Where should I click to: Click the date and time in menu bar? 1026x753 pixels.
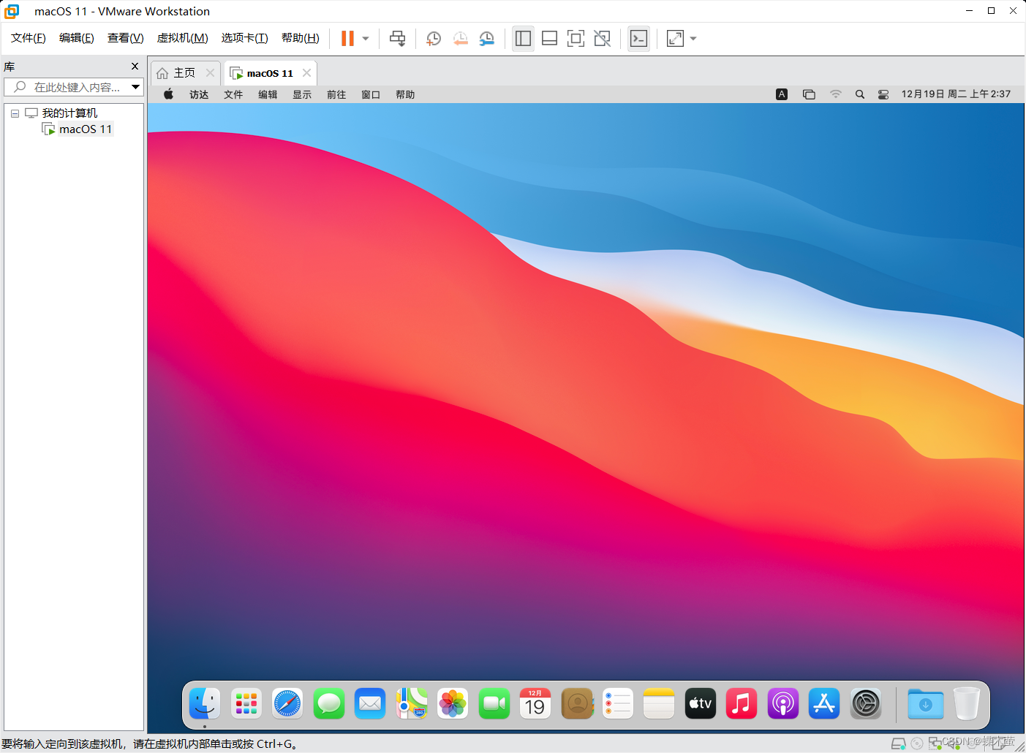tap(956, 94)
